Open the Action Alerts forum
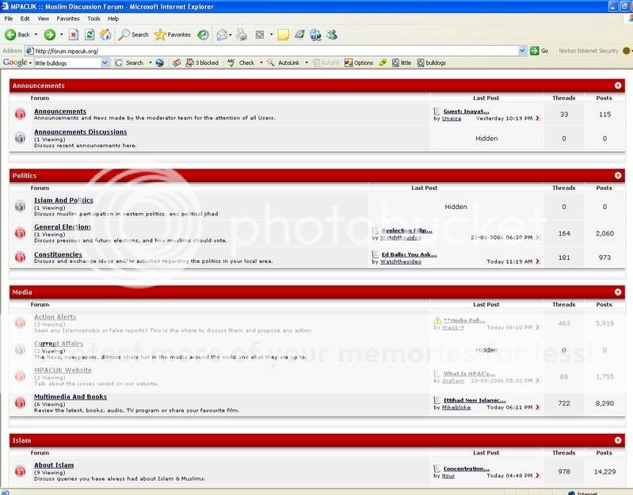 point(55,317)
